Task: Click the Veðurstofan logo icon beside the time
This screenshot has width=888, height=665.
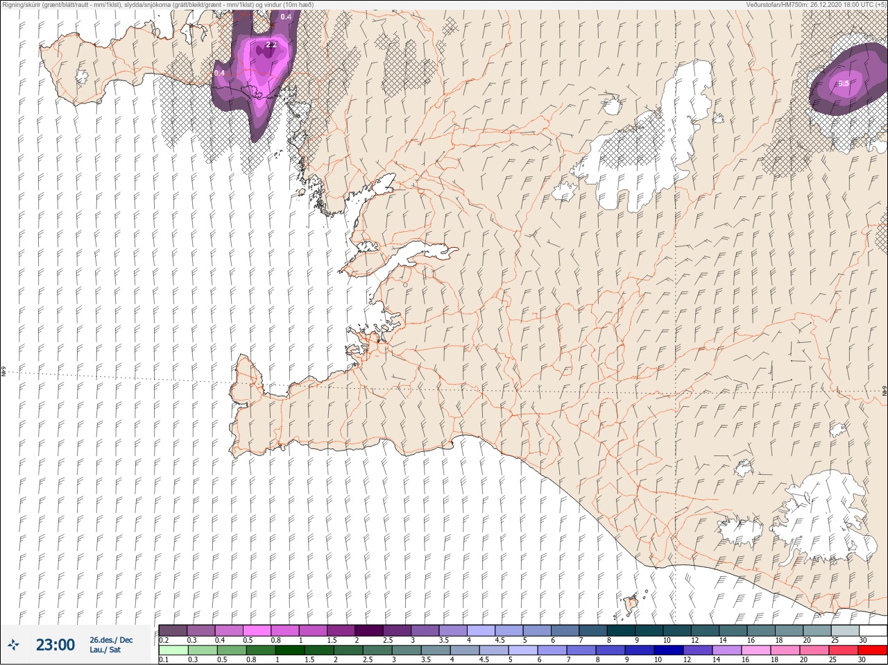Action: (x=13, y=645)
